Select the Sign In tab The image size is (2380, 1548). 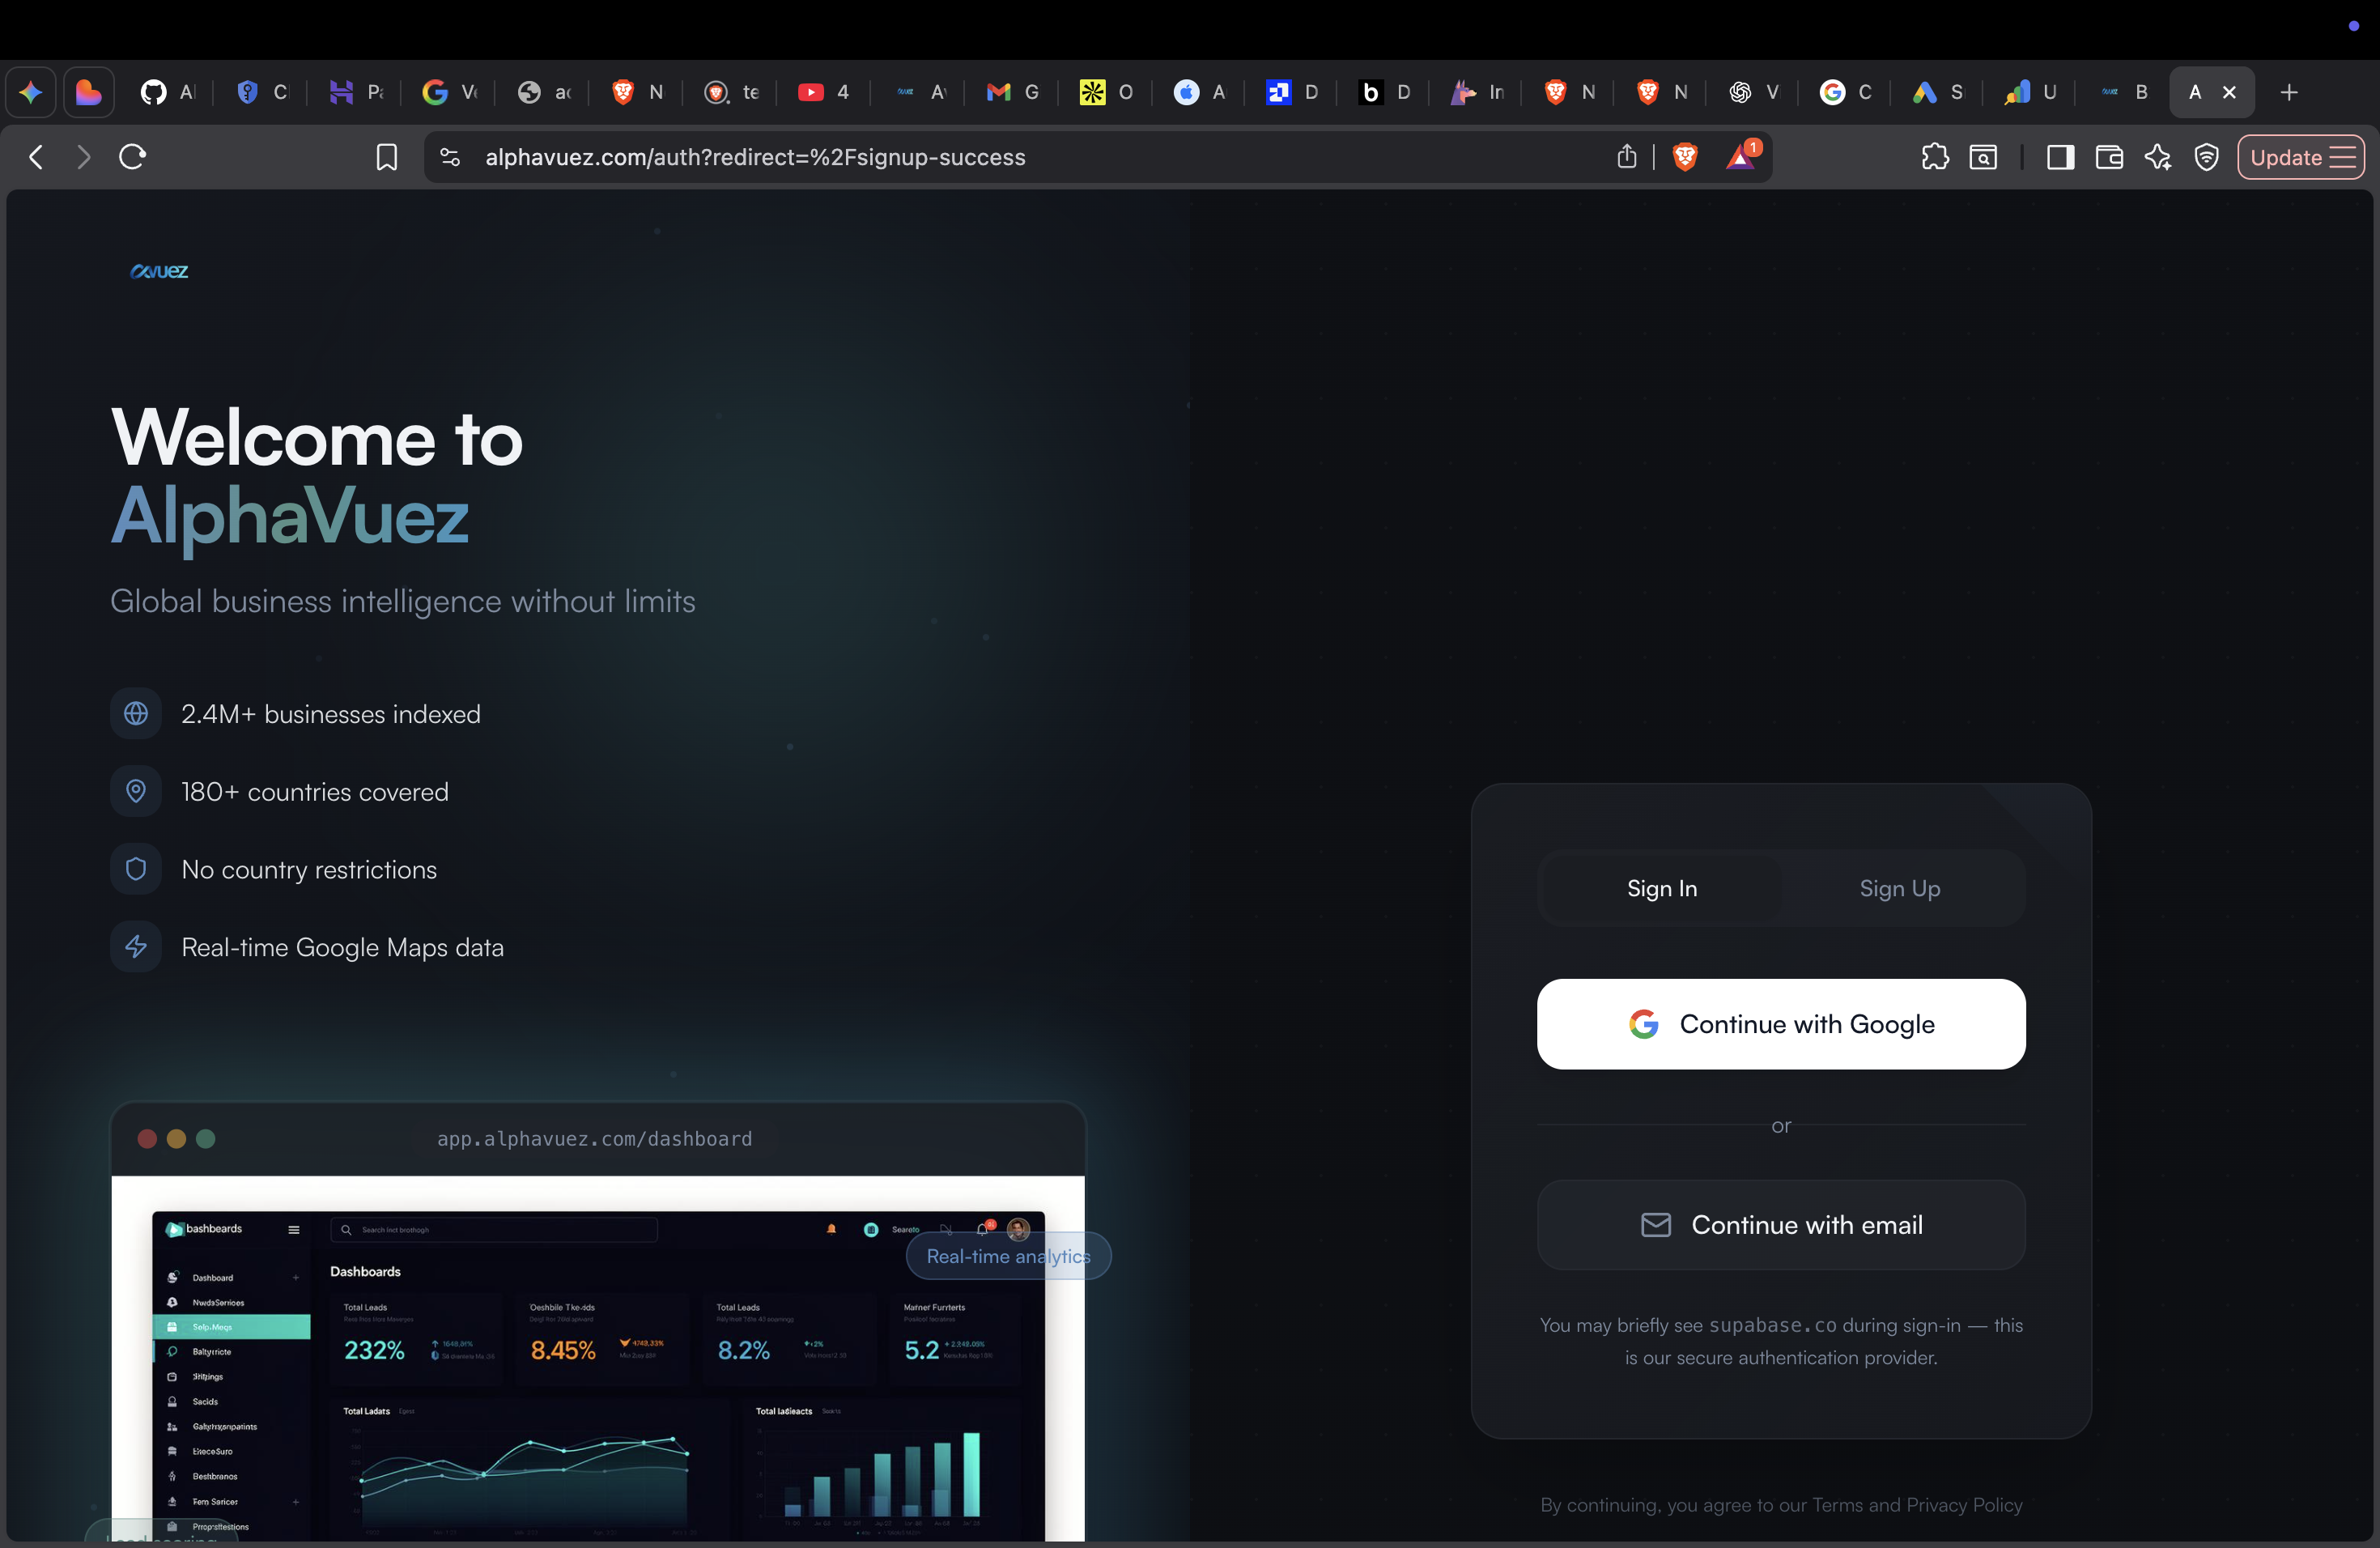(x=1661, y=888)
